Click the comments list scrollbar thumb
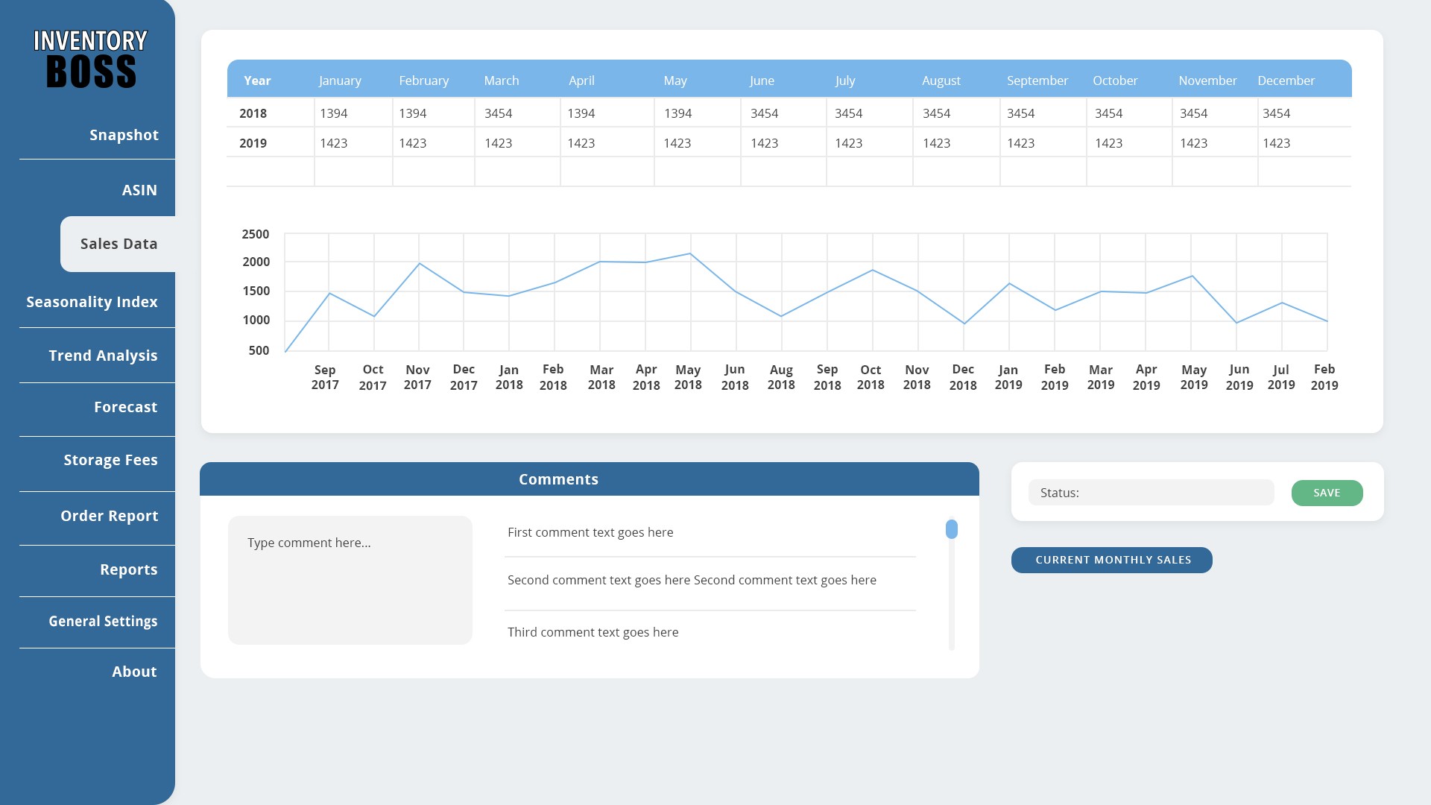 951,529
